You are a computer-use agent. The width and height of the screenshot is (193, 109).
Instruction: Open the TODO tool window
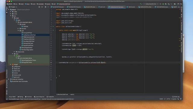pos(12,97)
